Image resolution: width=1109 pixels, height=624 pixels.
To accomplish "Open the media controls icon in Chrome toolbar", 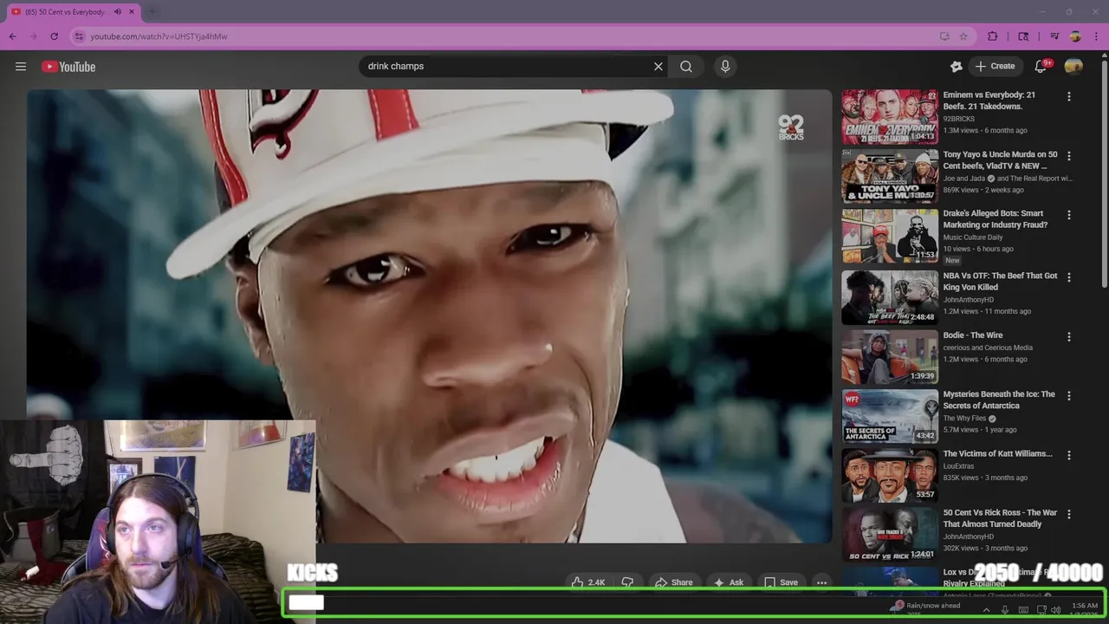I will point(1054,36).
